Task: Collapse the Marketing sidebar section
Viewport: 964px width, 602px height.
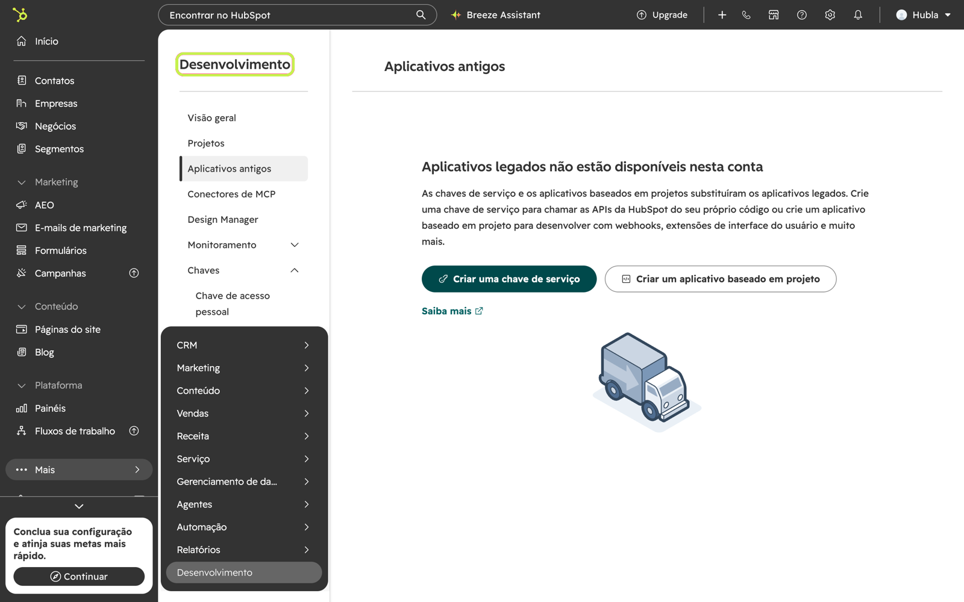Action: coord(22,182)
